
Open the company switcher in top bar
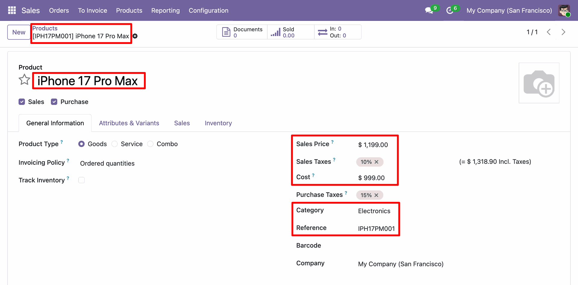click(x=509, y=11)
